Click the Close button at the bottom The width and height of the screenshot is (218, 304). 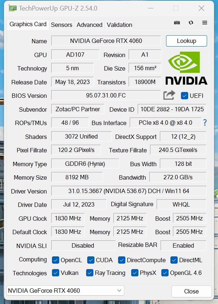[191, 291]
